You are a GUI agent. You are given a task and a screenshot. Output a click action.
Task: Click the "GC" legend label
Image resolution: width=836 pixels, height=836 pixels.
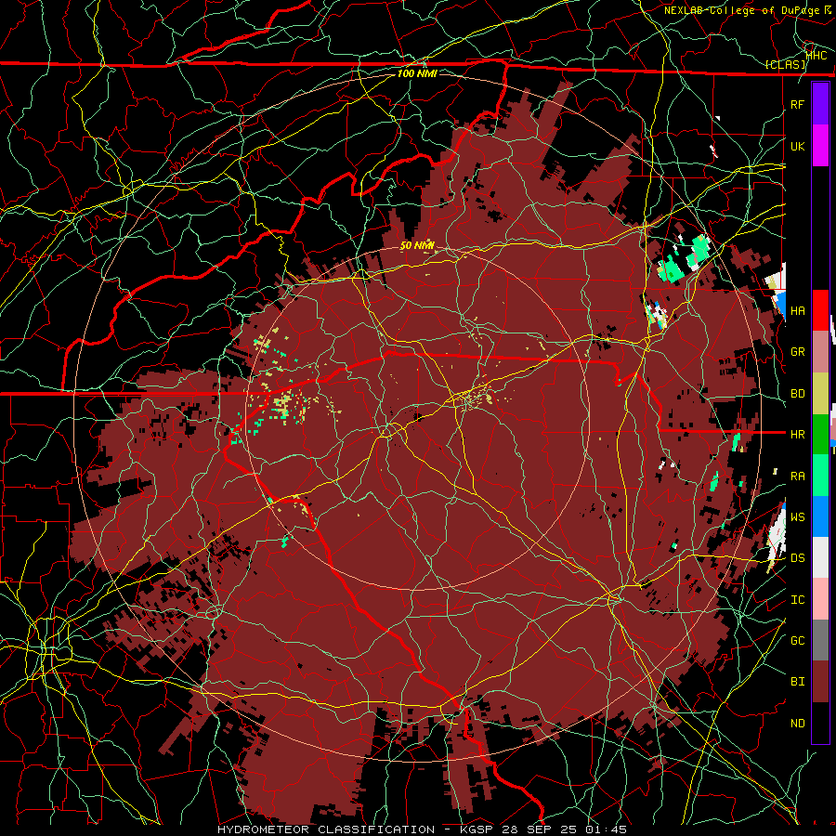click(797, 640)
